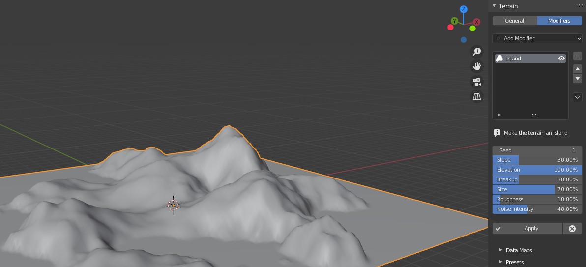The width and height of the screenshot is (586, 267).
Task: Switch to the General tab
Action: [x=515, y=21]
